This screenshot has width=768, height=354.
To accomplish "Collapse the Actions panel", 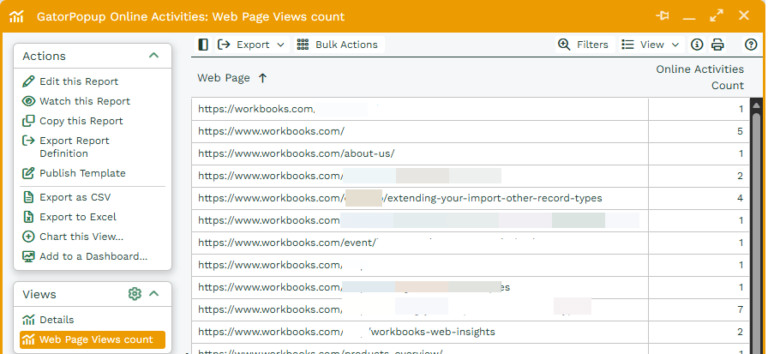I will pyautogui.click(x=153, y=56).
